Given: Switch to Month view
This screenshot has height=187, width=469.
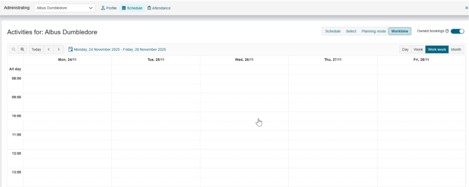Looking at the screenshot, I should (x=456, y=49).
